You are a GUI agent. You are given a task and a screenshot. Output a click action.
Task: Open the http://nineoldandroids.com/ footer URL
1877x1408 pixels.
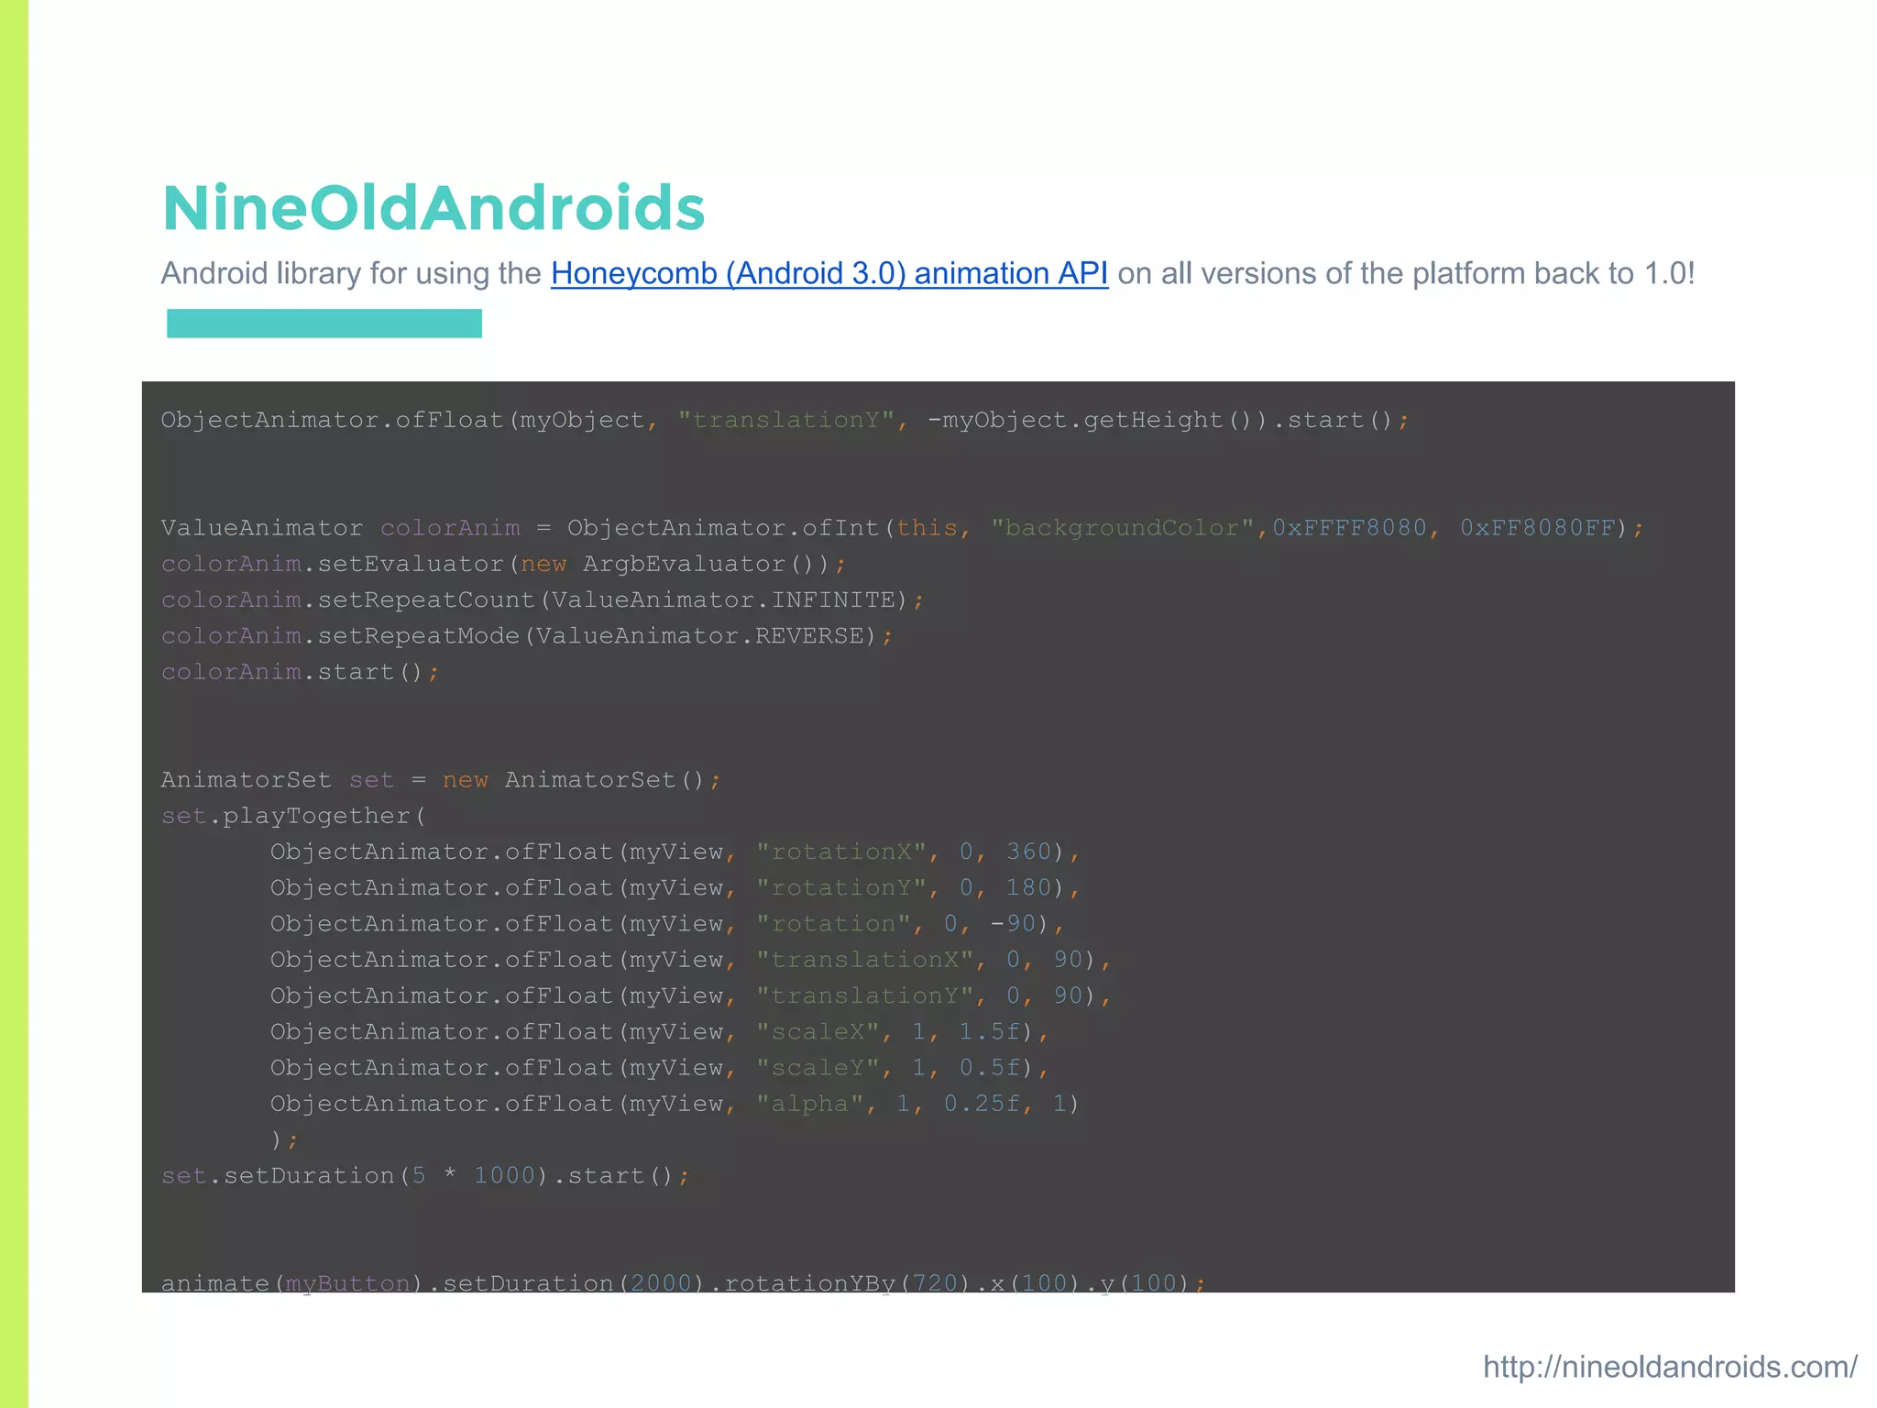(1670, 1367)
